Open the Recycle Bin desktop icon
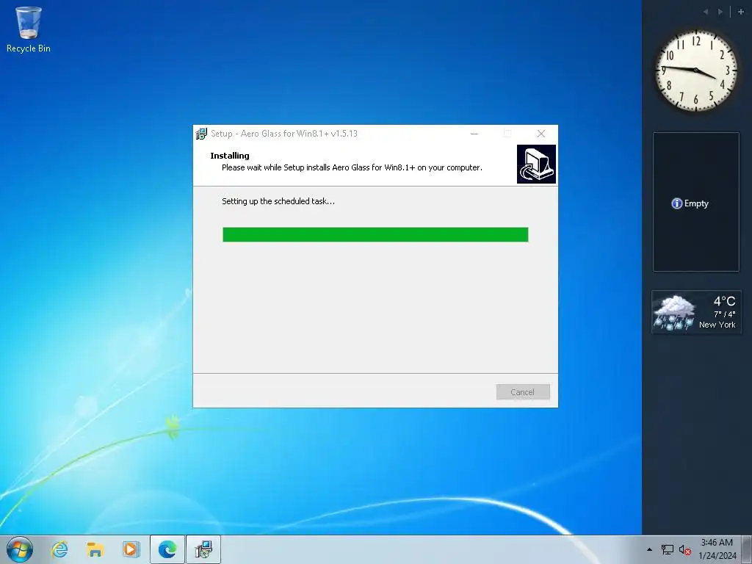Screen dimensions: 752x564 [x=29, y=29]
